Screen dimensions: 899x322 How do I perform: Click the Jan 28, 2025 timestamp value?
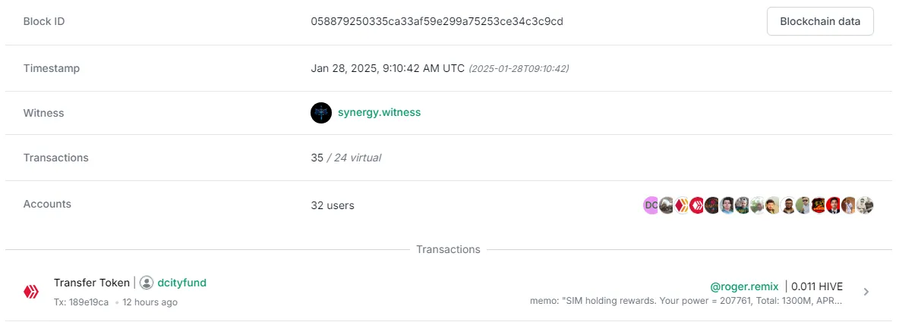click(387, 68)
